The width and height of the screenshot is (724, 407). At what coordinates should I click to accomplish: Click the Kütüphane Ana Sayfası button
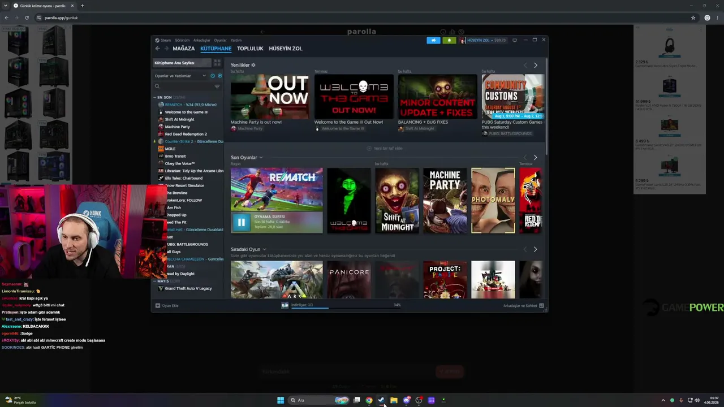[182, 63]
